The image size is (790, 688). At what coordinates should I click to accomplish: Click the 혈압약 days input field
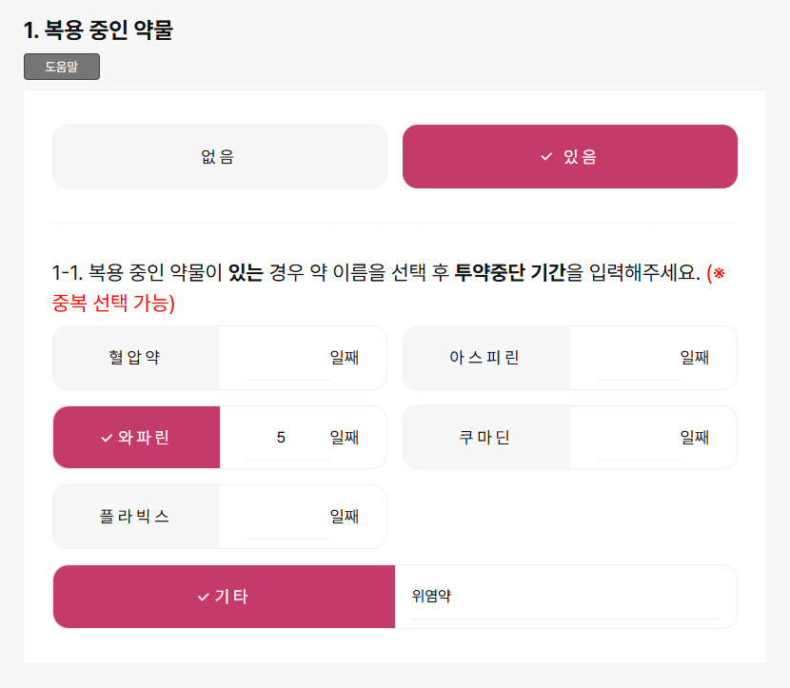287,360
